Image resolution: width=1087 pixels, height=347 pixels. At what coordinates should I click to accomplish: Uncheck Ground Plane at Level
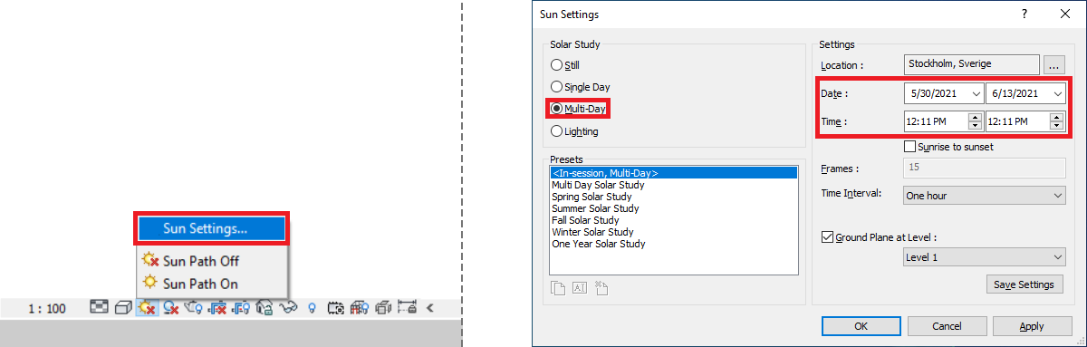pyautogui.click(x=826, y=237)
